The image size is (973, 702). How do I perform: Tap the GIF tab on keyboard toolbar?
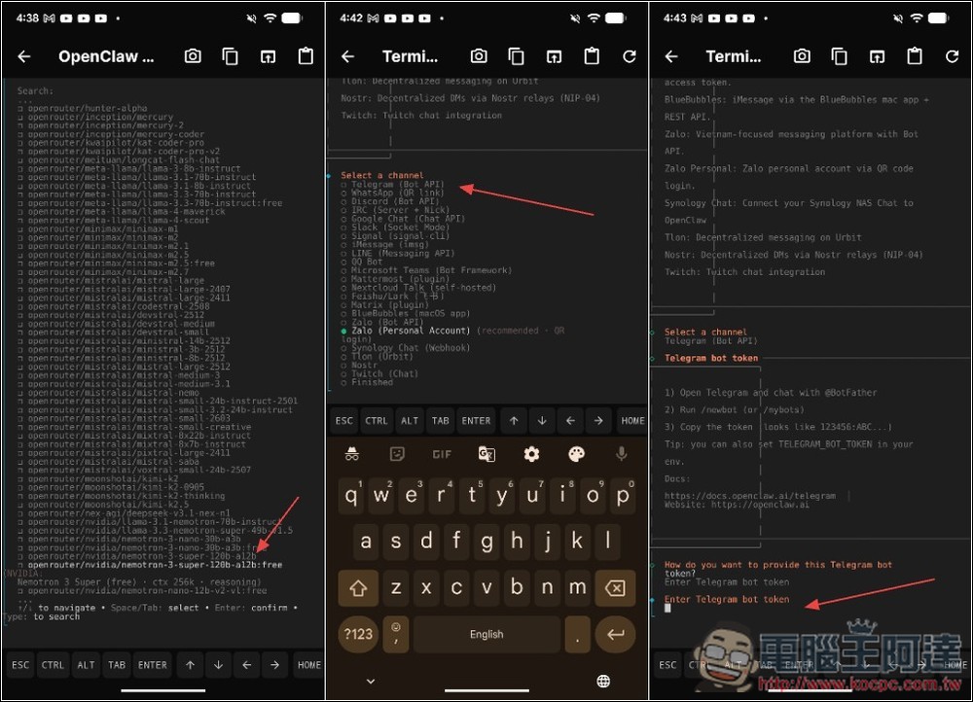click(x=442, y=454)
